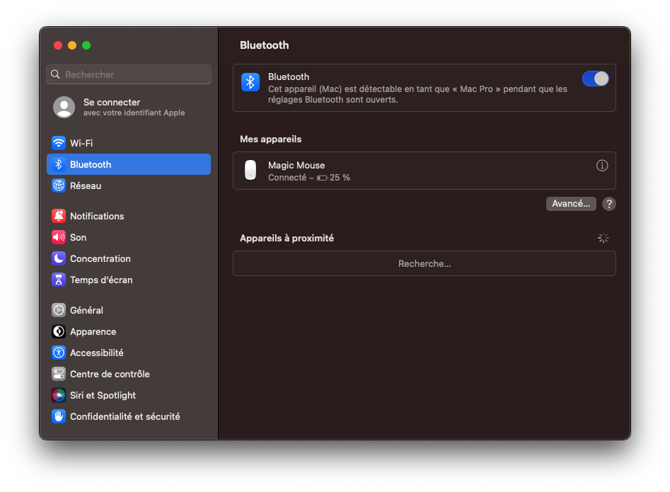Image resolution: width=670 pixels, height=492 pixels.
Task: Turn off the Bluetooth switch
Action: (595, 79)
